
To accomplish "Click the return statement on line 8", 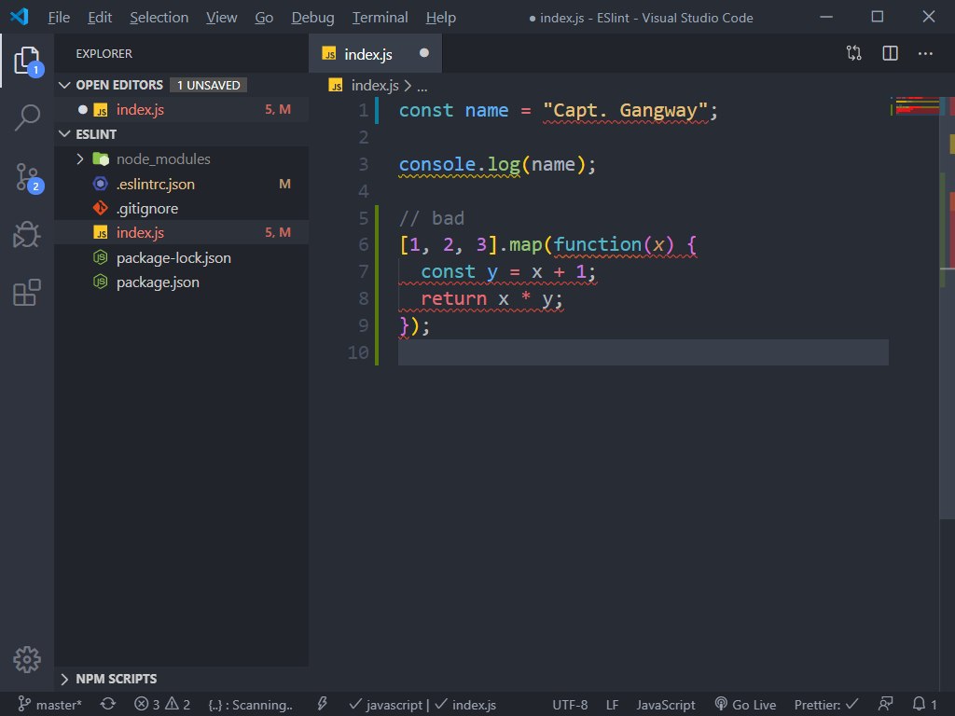I will (x=491, y=299).
